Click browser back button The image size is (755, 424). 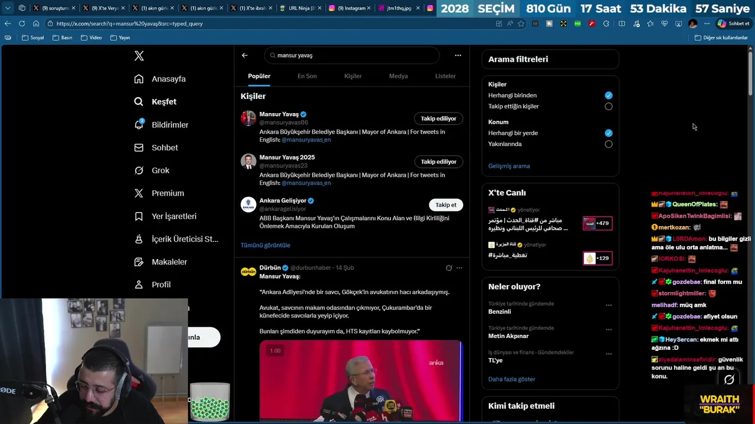(8, 24)
